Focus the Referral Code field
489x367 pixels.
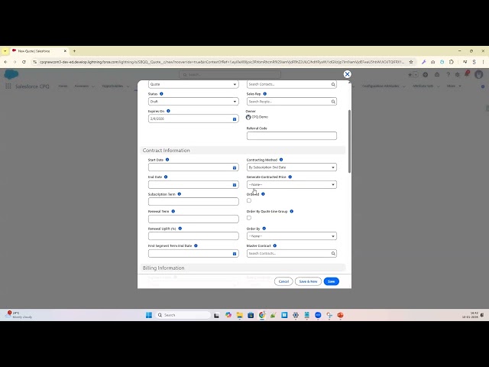pos(292,136)
